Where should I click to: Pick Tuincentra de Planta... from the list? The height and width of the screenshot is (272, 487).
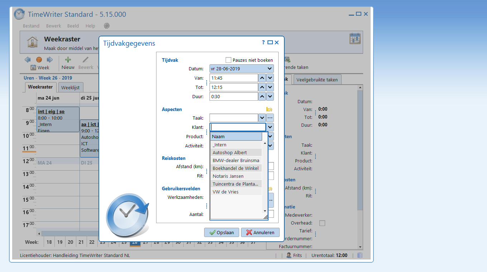pyautogui.click(x=236, y=184)
